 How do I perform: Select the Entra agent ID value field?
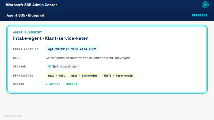click(x=72, y=49)
